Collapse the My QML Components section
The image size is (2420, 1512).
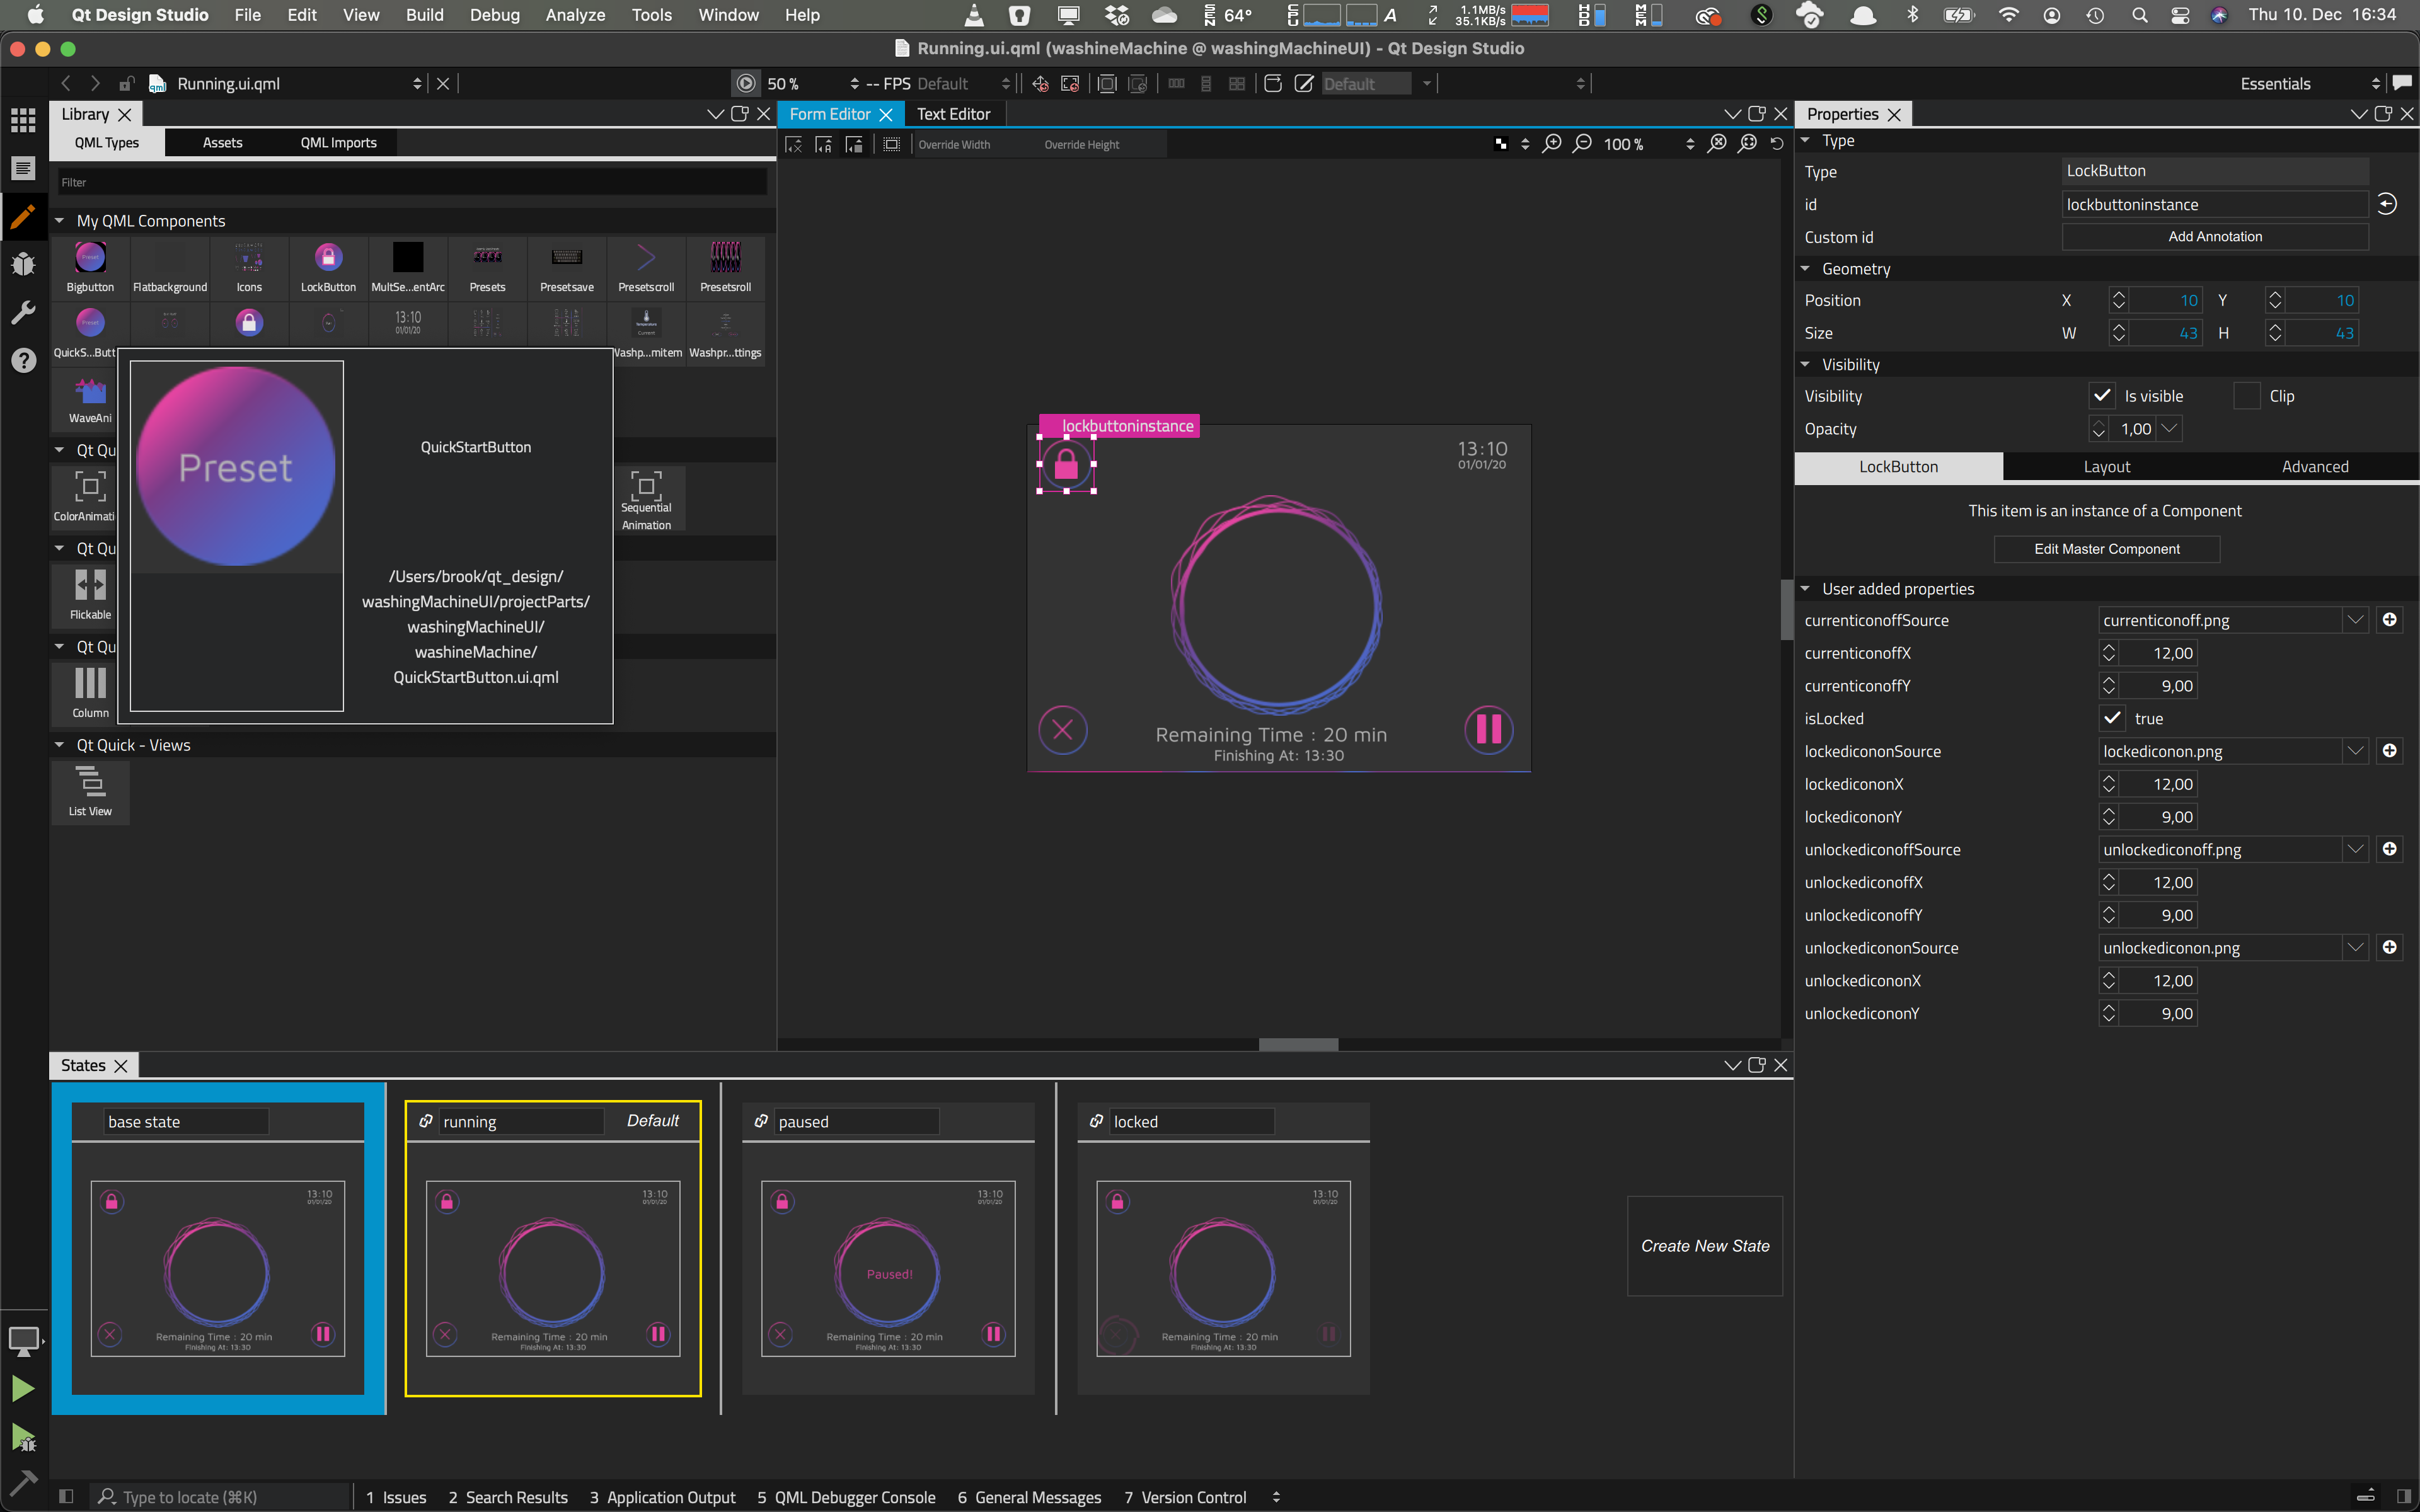58,220
